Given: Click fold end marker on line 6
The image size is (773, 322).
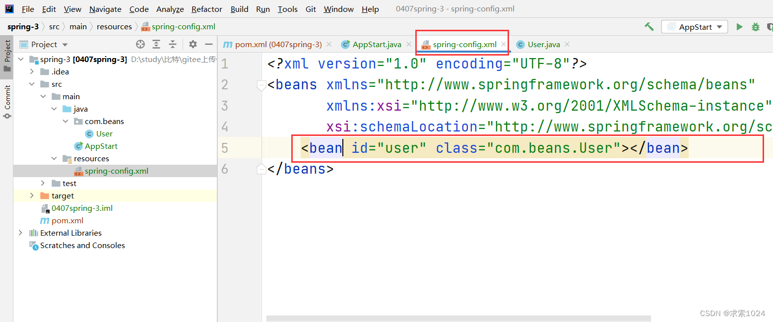Looking at the screenshot, I should tap(261, 169).
